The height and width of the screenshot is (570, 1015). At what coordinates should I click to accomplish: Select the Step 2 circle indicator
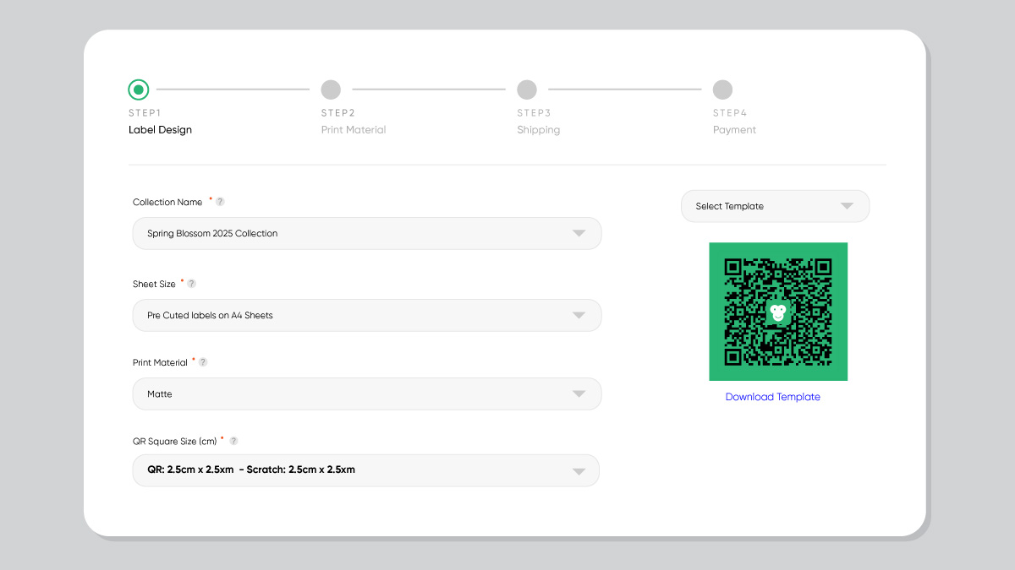pos(331,90)
